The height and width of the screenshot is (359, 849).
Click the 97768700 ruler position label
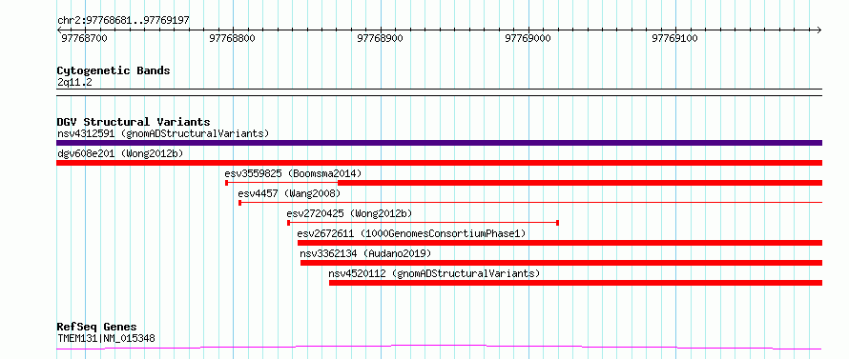pos(84,38)
